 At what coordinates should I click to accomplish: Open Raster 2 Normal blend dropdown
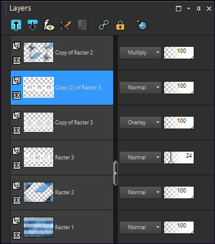point(140,192)
